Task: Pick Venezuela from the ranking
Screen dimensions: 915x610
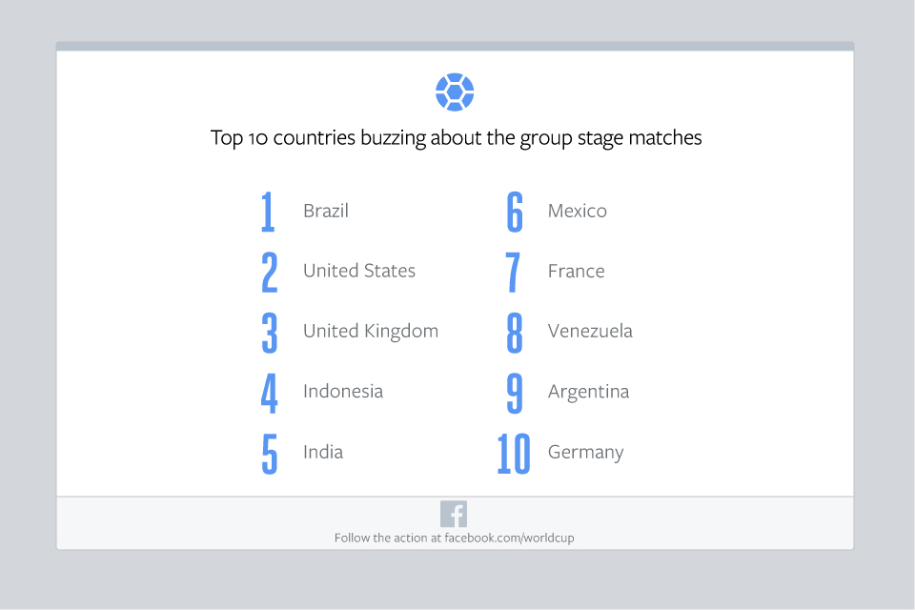Action: pos(589,331)
